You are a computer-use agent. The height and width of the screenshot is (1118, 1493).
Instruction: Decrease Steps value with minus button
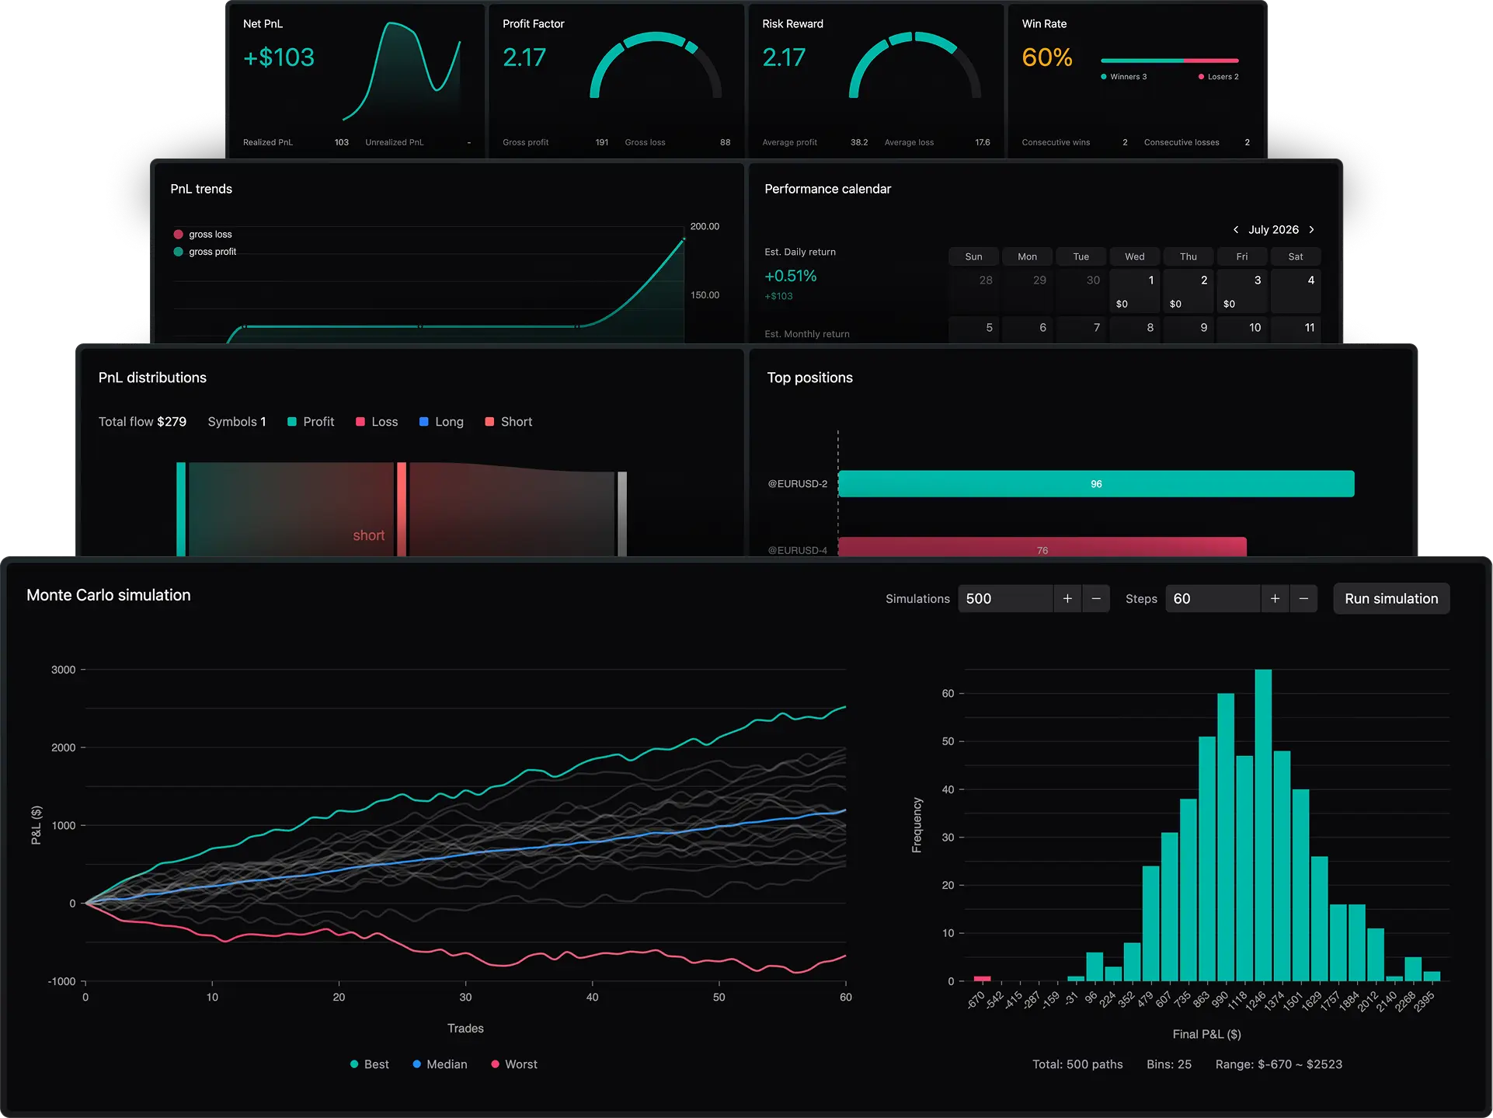click(1303, 598)
